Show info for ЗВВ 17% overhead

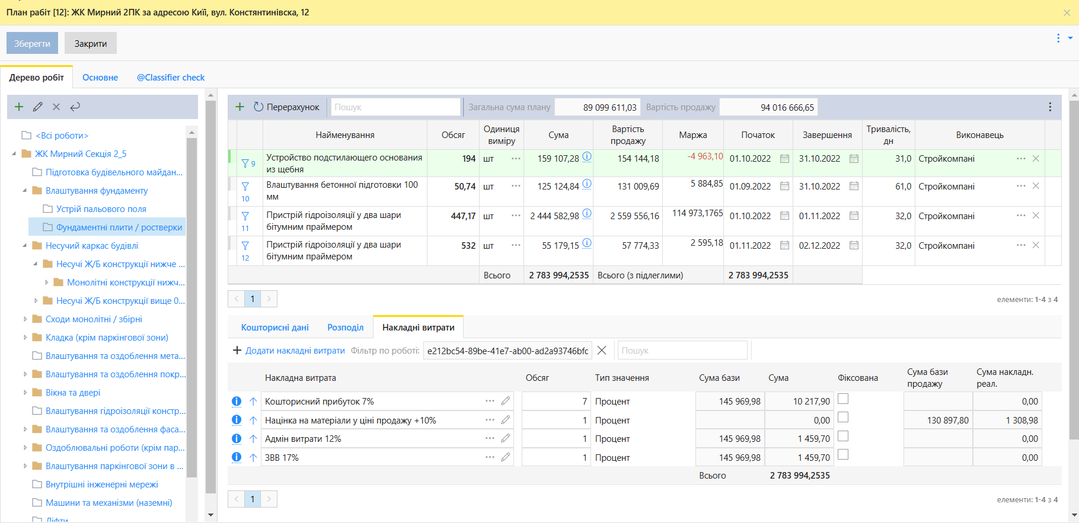click(x=236, y=457)
